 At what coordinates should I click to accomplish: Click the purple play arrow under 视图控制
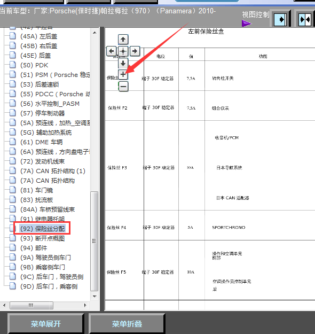click(x=247, y=23)
